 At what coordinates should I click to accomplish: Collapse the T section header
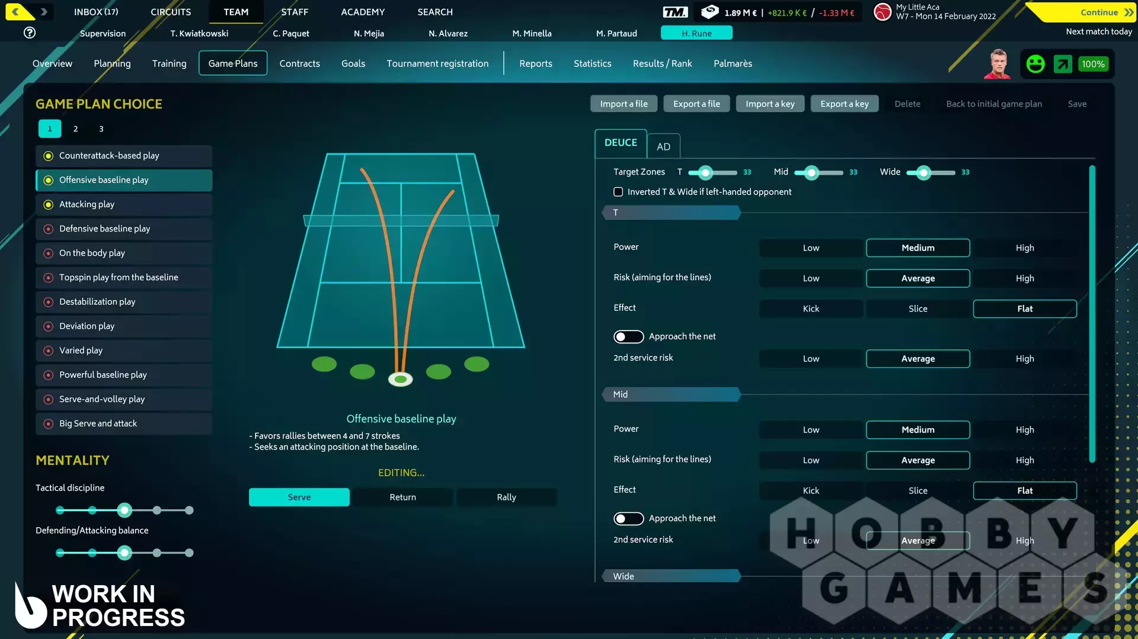pyautogui.click(x=671, y=213)
